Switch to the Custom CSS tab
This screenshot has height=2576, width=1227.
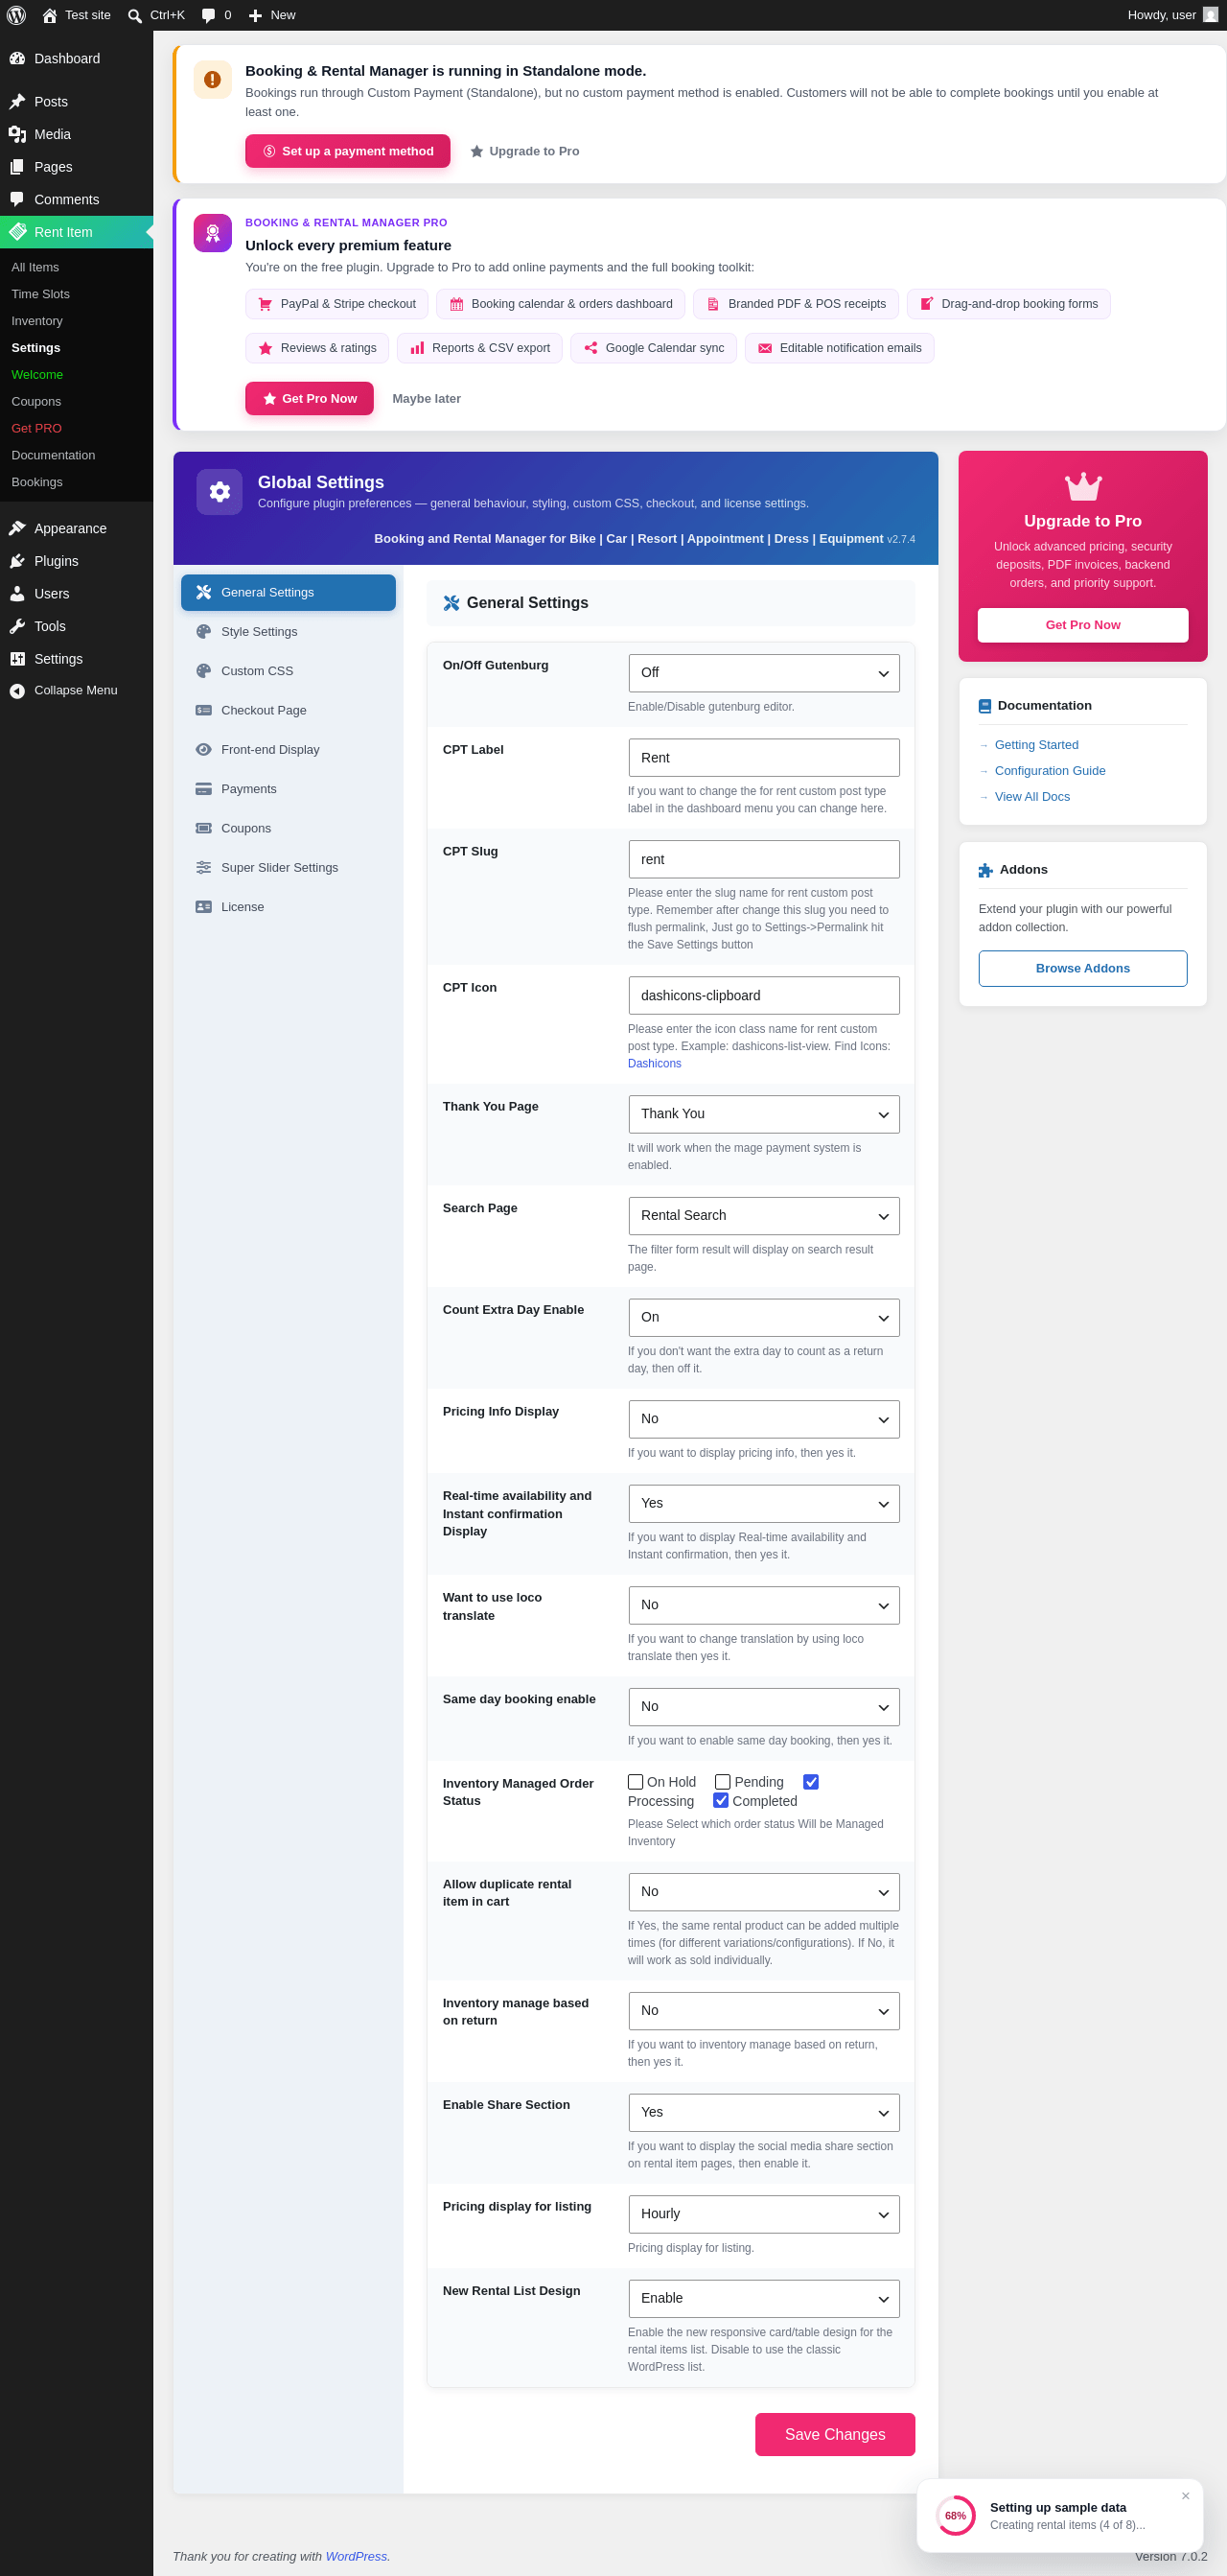tap(288, 671)
